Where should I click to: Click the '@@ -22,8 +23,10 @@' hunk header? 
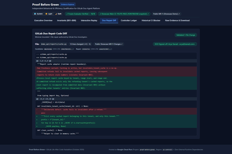tap(116, 99)
